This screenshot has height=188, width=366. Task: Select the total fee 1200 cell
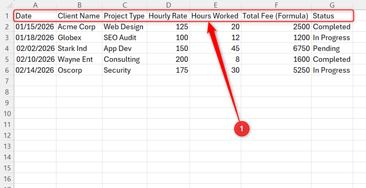click(276, 38)
